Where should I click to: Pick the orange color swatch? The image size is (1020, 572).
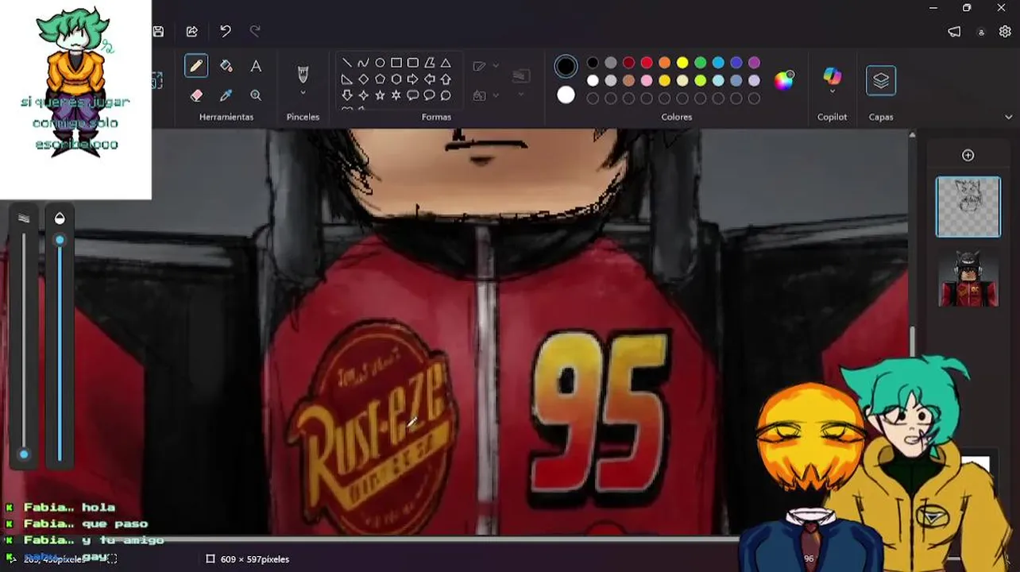(664, 63)
